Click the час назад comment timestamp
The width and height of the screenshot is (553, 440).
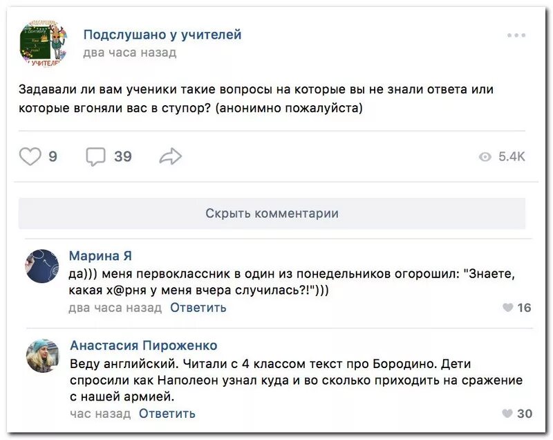[100, 414]
